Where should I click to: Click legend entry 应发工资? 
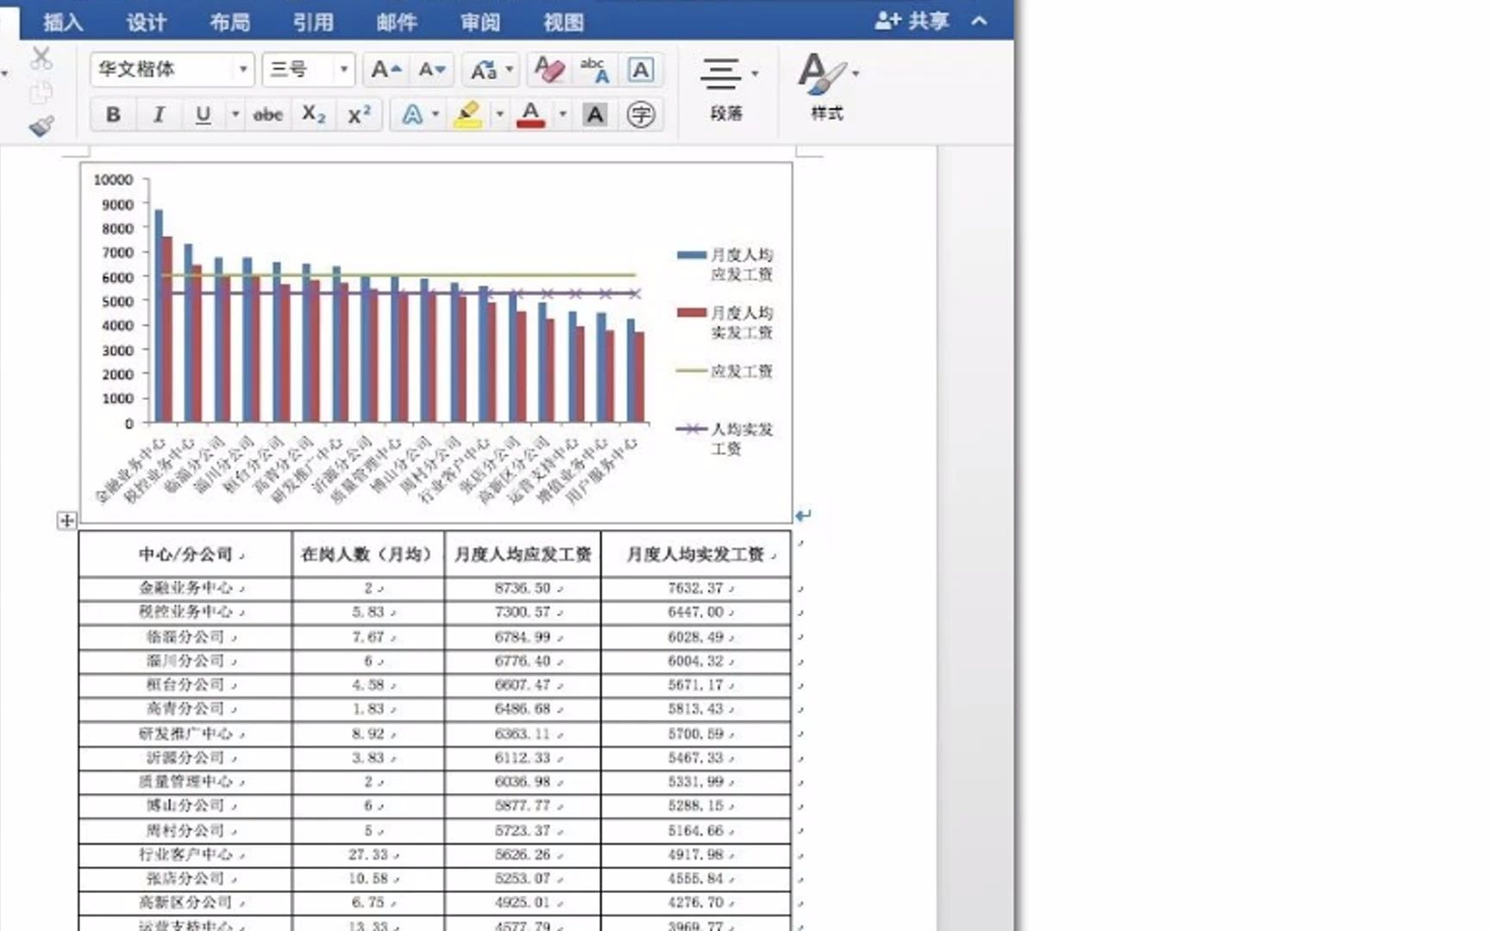tap(725, 372)
